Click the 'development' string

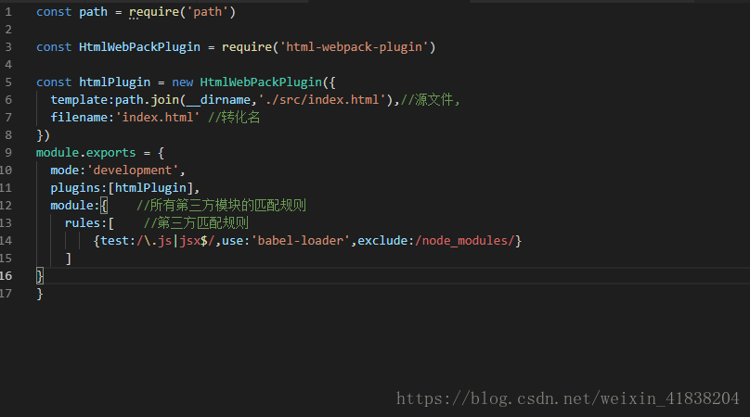pyautogui.click(x=133, y=171)
